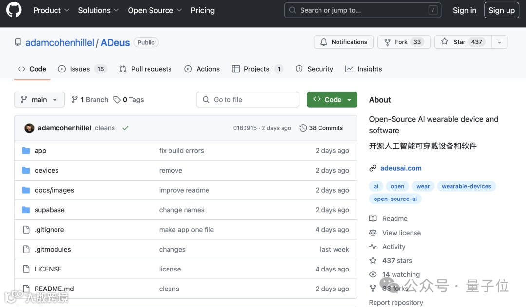Open the GitHub logo homepage icon

click(14, 10)
